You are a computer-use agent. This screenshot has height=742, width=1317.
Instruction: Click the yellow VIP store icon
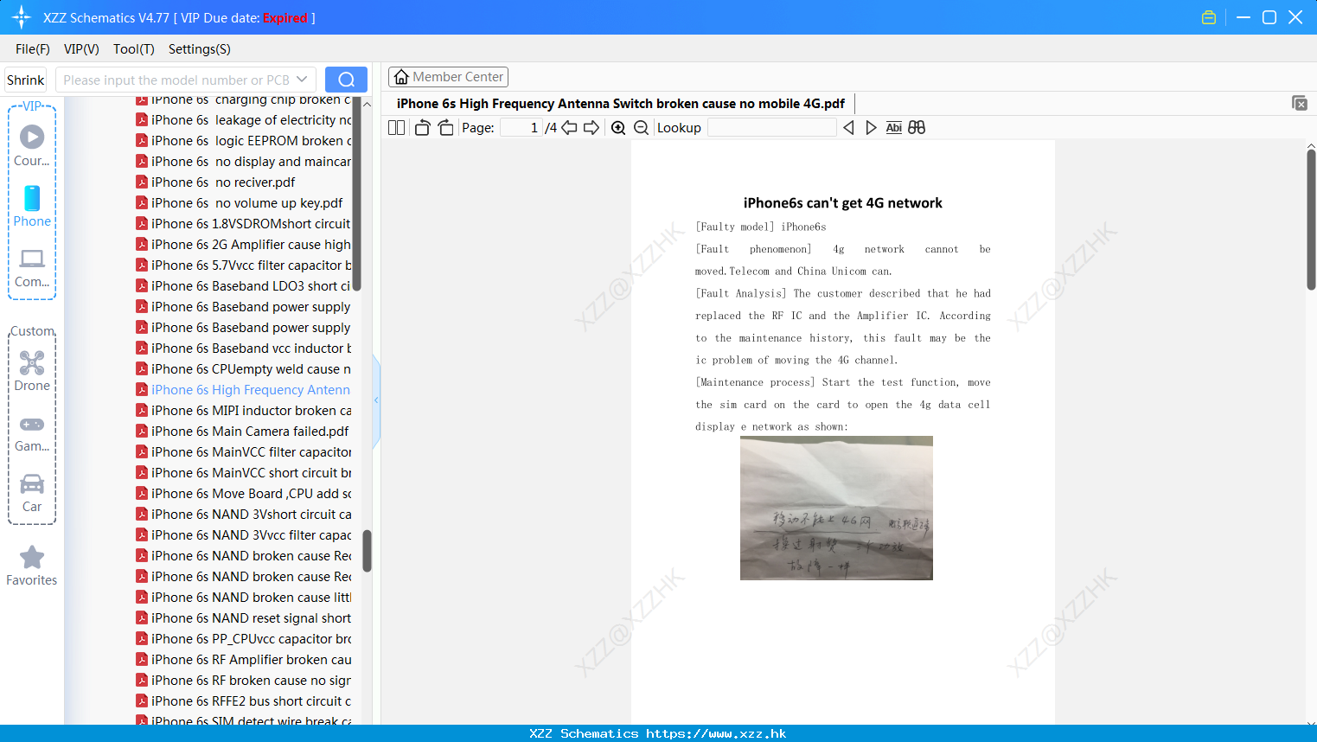(1209, 17)
